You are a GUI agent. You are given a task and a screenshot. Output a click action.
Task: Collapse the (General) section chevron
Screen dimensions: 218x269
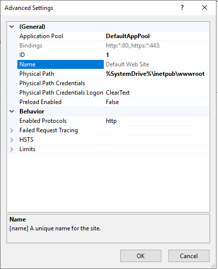pyautogui.click(x=12, y=27)
